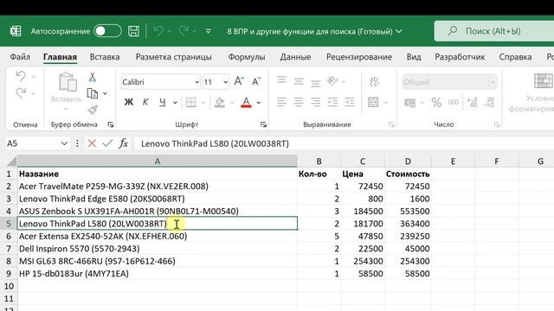Switch to the Формулы tab
Screen dimensions: 554x311
246,57
